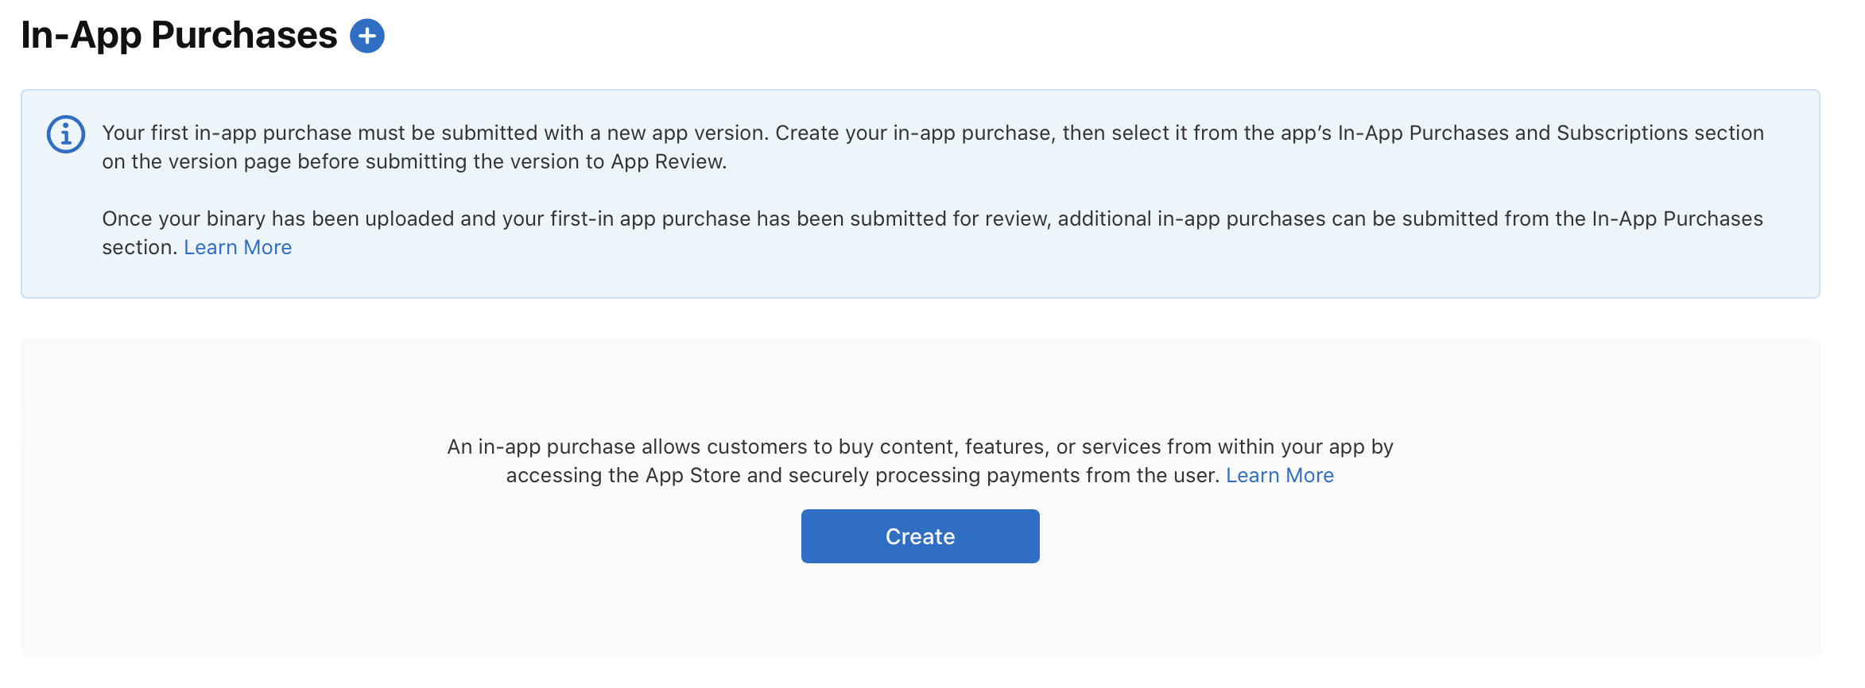This screenshot has height=688, width=1865.
Task: Click white gap between banner and gray panel
Action: click(919, 319)
